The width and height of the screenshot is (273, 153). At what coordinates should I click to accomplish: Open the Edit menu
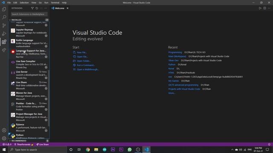click(x=15, y=3)
